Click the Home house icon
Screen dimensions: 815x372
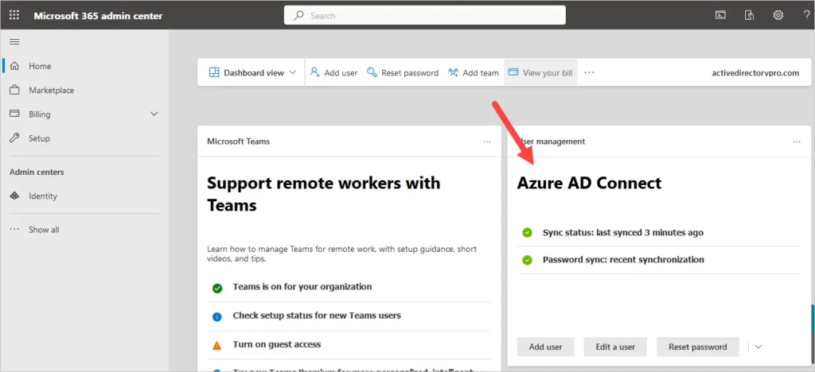point(14,66)
